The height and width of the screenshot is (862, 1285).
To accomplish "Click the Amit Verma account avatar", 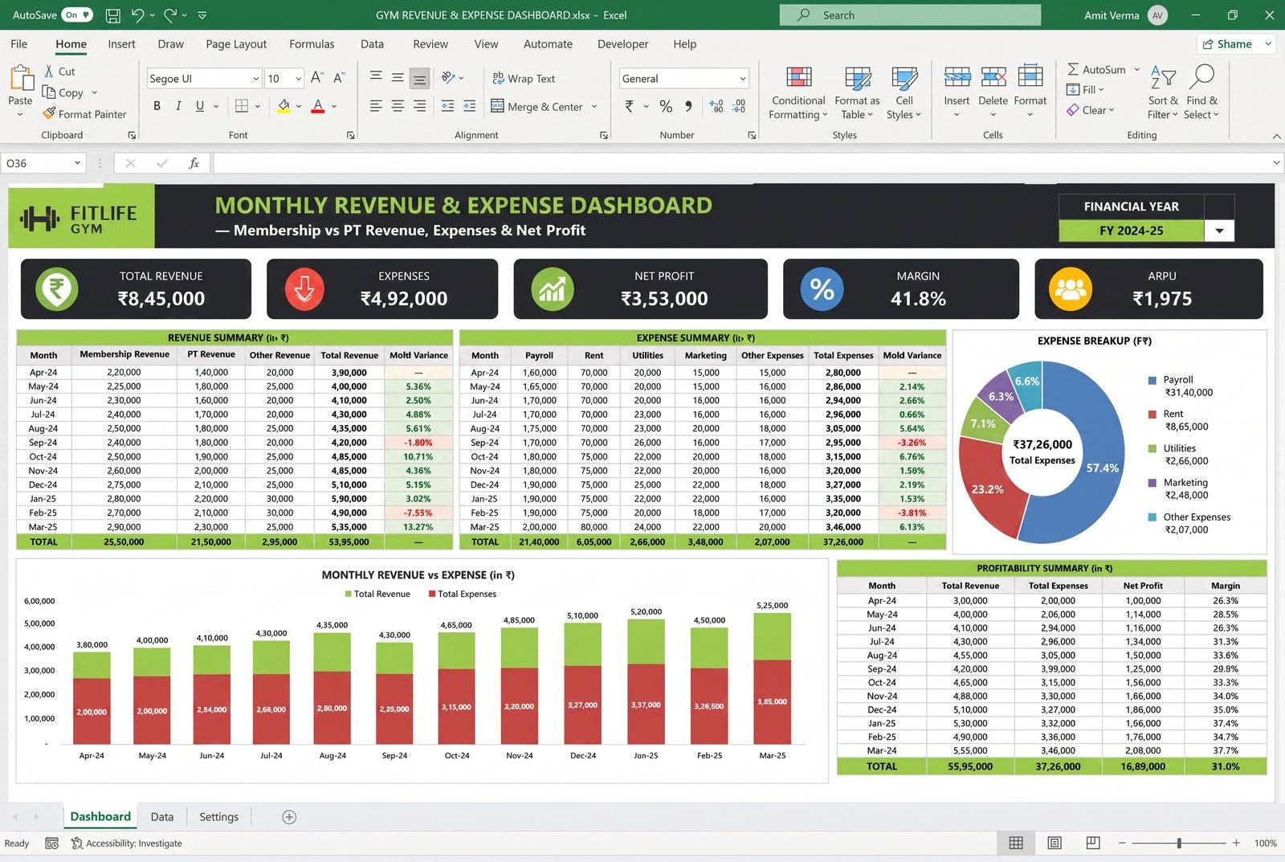I will (1157, 15).
